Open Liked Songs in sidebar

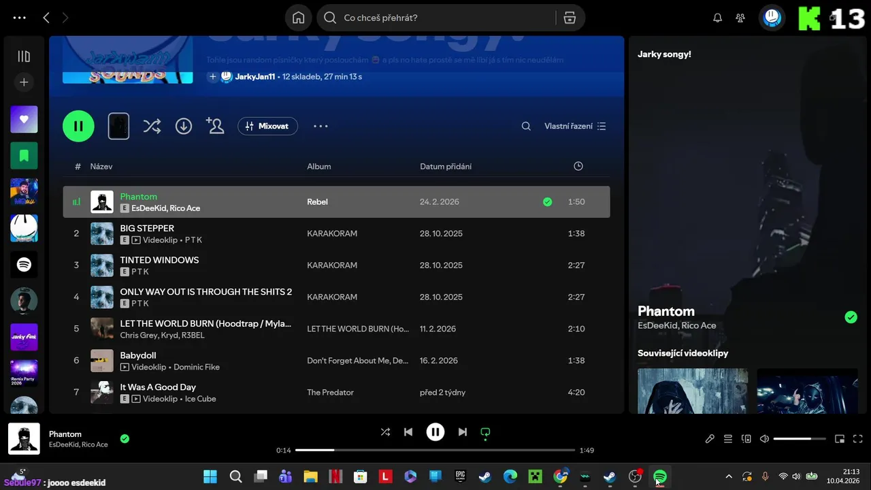(x=24, y=119)
